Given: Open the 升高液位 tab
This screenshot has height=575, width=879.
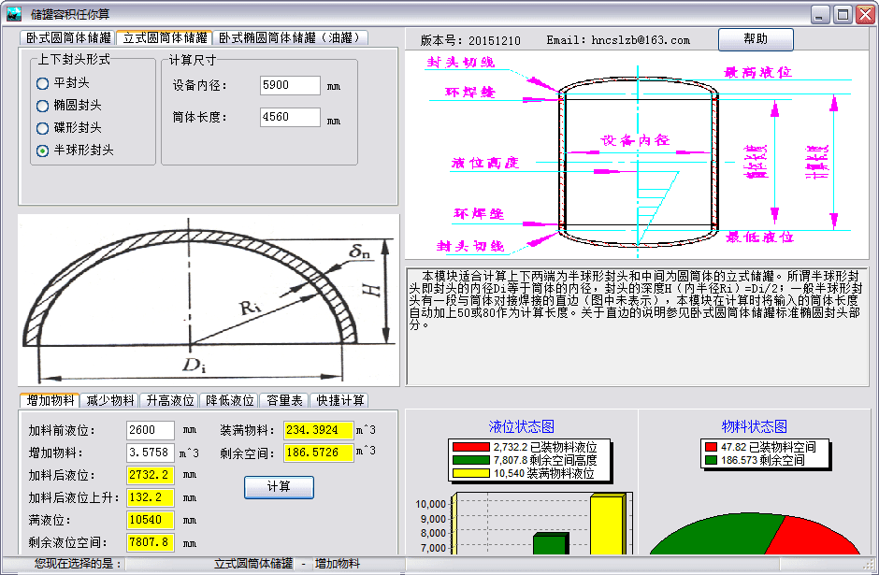Looking at the screenshot, I should coord(170,400).
